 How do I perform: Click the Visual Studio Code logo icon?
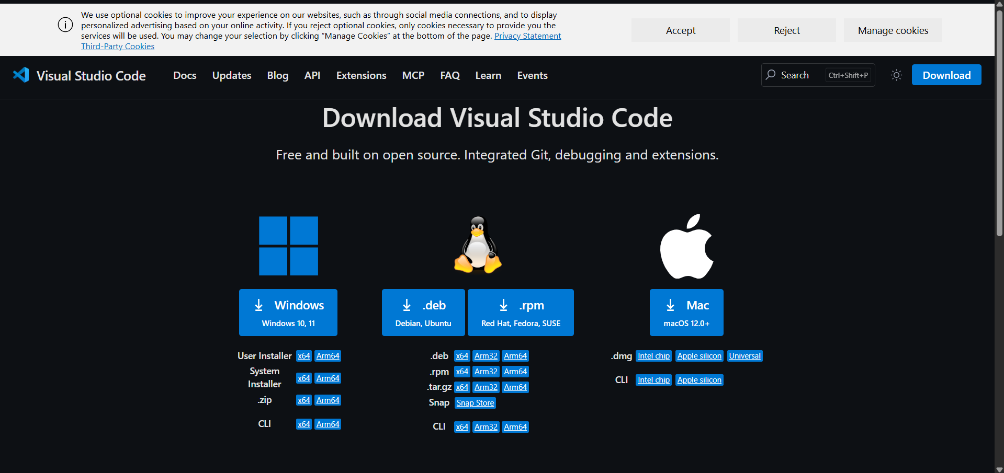tap(21, 75)
